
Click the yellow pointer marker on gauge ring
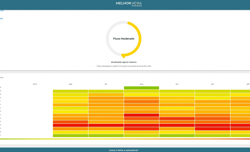pos(123,57)
